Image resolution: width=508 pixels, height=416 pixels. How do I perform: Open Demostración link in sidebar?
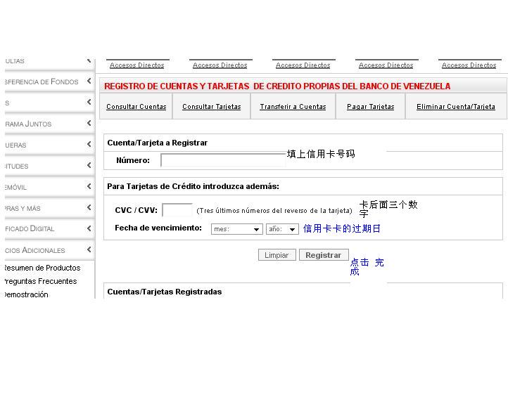[26, 294]
